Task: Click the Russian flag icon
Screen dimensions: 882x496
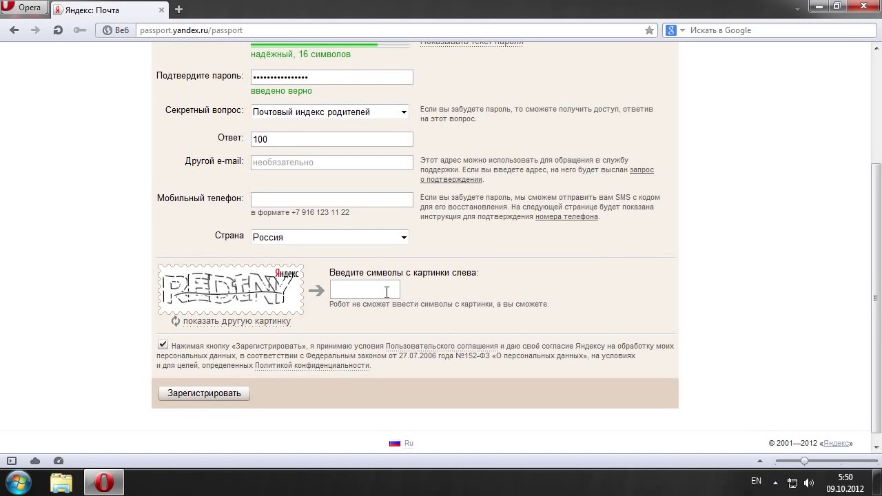Action: click(x=395, y=444)
